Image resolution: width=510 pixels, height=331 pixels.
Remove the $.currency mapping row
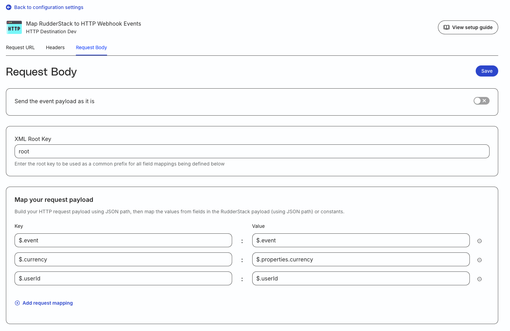click(x=480, y=260)
